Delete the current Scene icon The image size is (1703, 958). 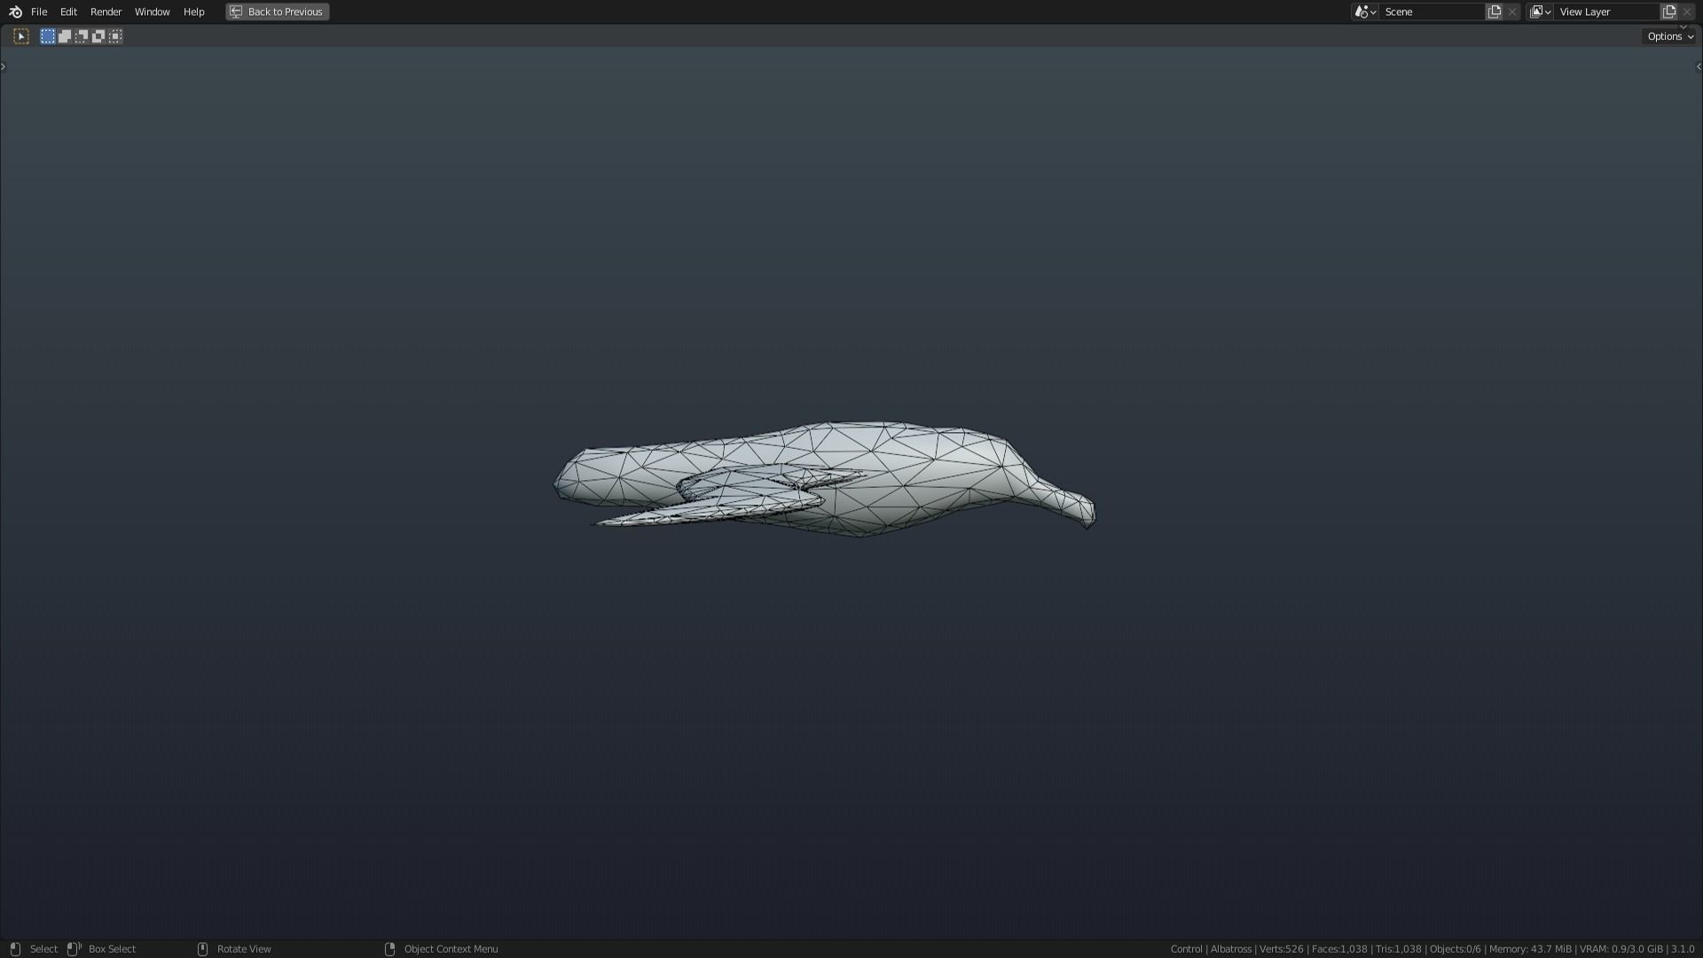(x=1512, y=12)
